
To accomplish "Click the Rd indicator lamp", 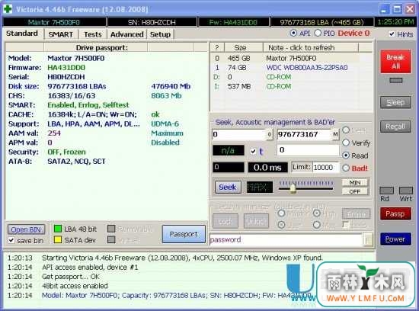I will click(x=387, y=191).
